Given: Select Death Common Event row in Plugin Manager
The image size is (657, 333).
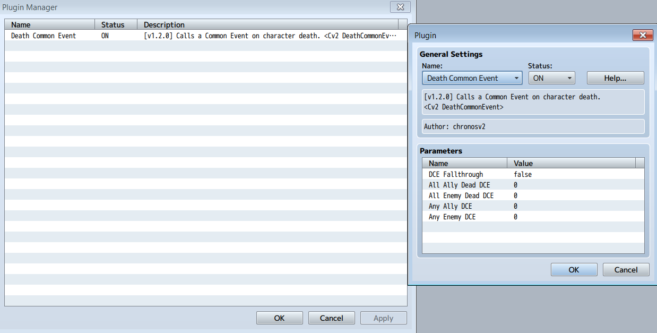Looking at the screenshot, I should click(206, 36).
